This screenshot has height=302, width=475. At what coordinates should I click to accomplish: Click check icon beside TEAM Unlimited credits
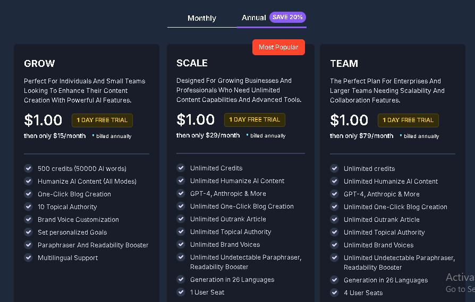334,168
